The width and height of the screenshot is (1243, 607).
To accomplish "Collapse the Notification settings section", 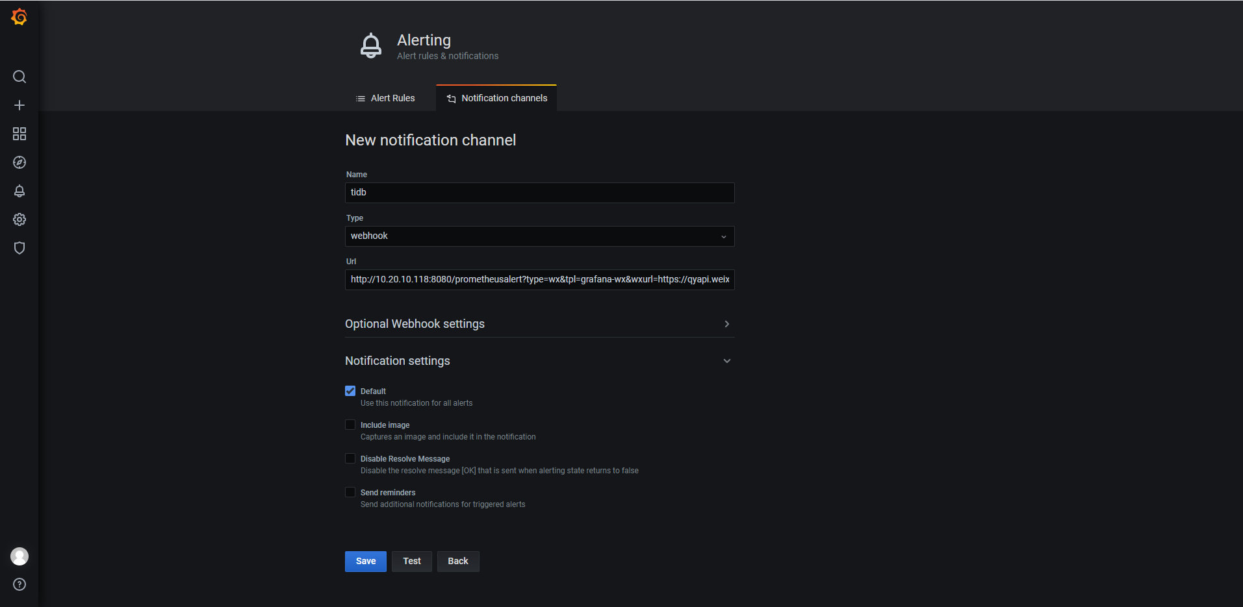I will coord(540,361).
